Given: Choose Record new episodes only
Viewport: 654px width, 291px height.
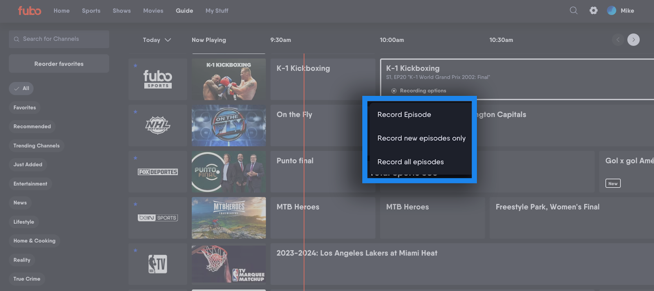Looking at the screenshot, I should [421, 138].
